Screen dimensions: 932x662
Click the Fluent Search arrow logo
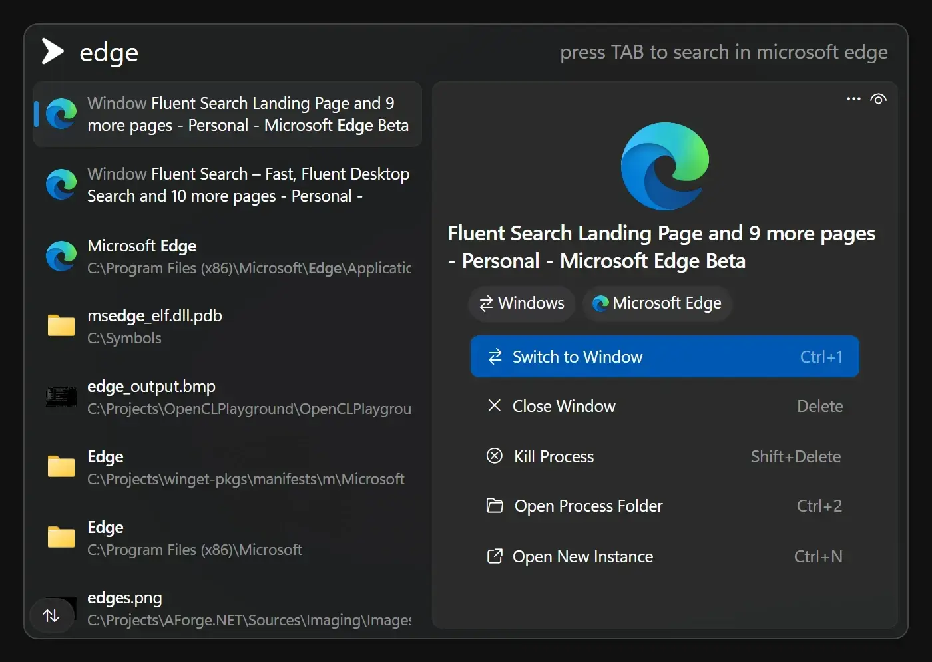(53, 51)
